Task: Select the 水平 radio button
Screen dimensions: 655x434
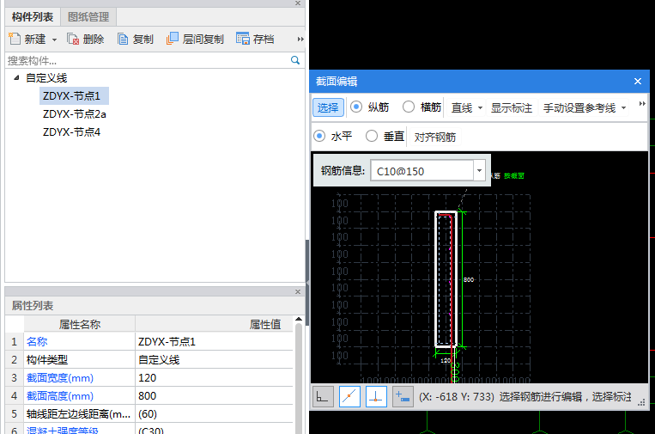Action: tap(319, 136)
